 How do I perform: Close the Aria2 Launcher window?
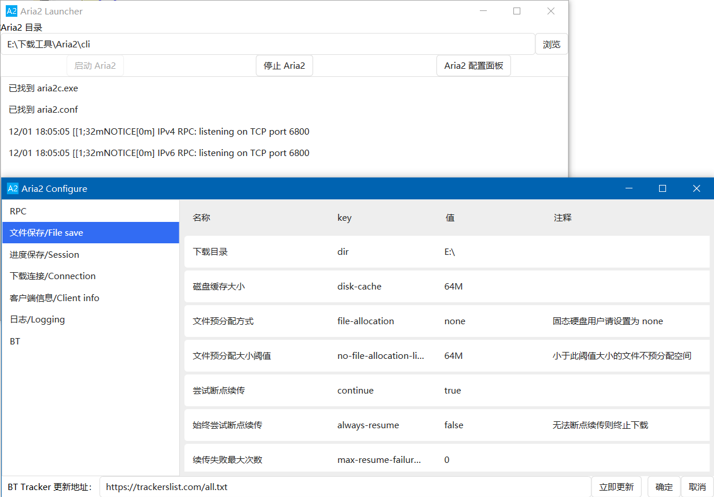(551, 11)
